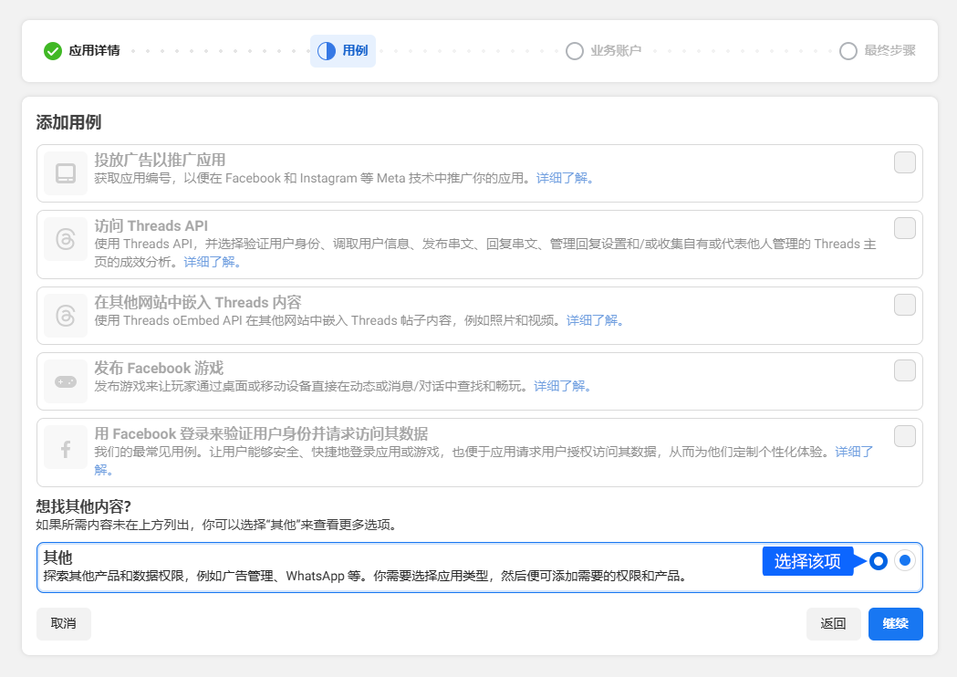957x677 pixels.
Task: Click the 取消 button
Action: (64, 624)
